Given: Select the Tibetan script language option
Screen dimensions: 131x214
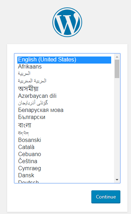Looking at the screenshot, I should (x=64, y=133).
